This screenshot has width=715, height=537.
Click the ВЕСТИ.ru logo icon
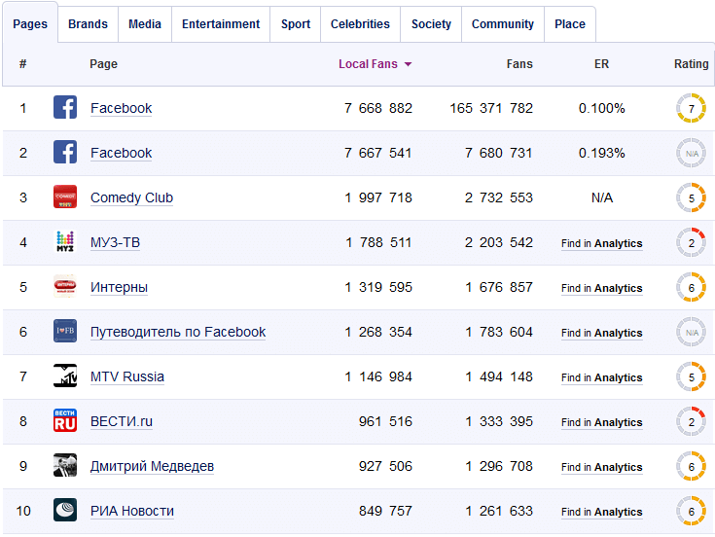(x=65, y=421)
